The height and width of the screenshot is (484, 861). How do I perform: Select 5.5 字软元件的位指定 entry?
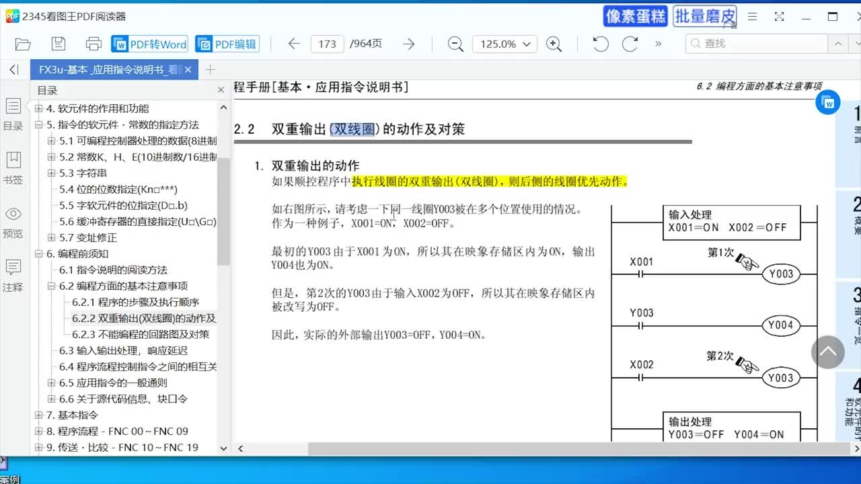point(124,206)
